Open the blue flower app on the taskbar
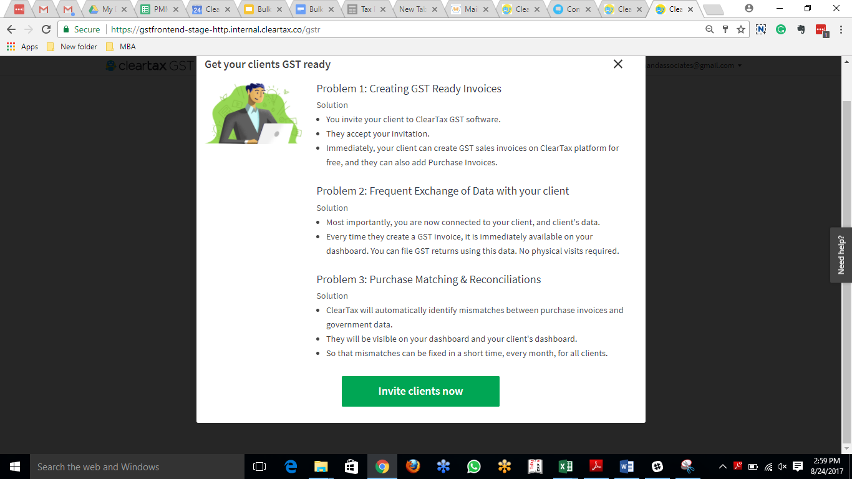Image resolution: width=852 pixels, height=479 pixels. coord(443,467)
